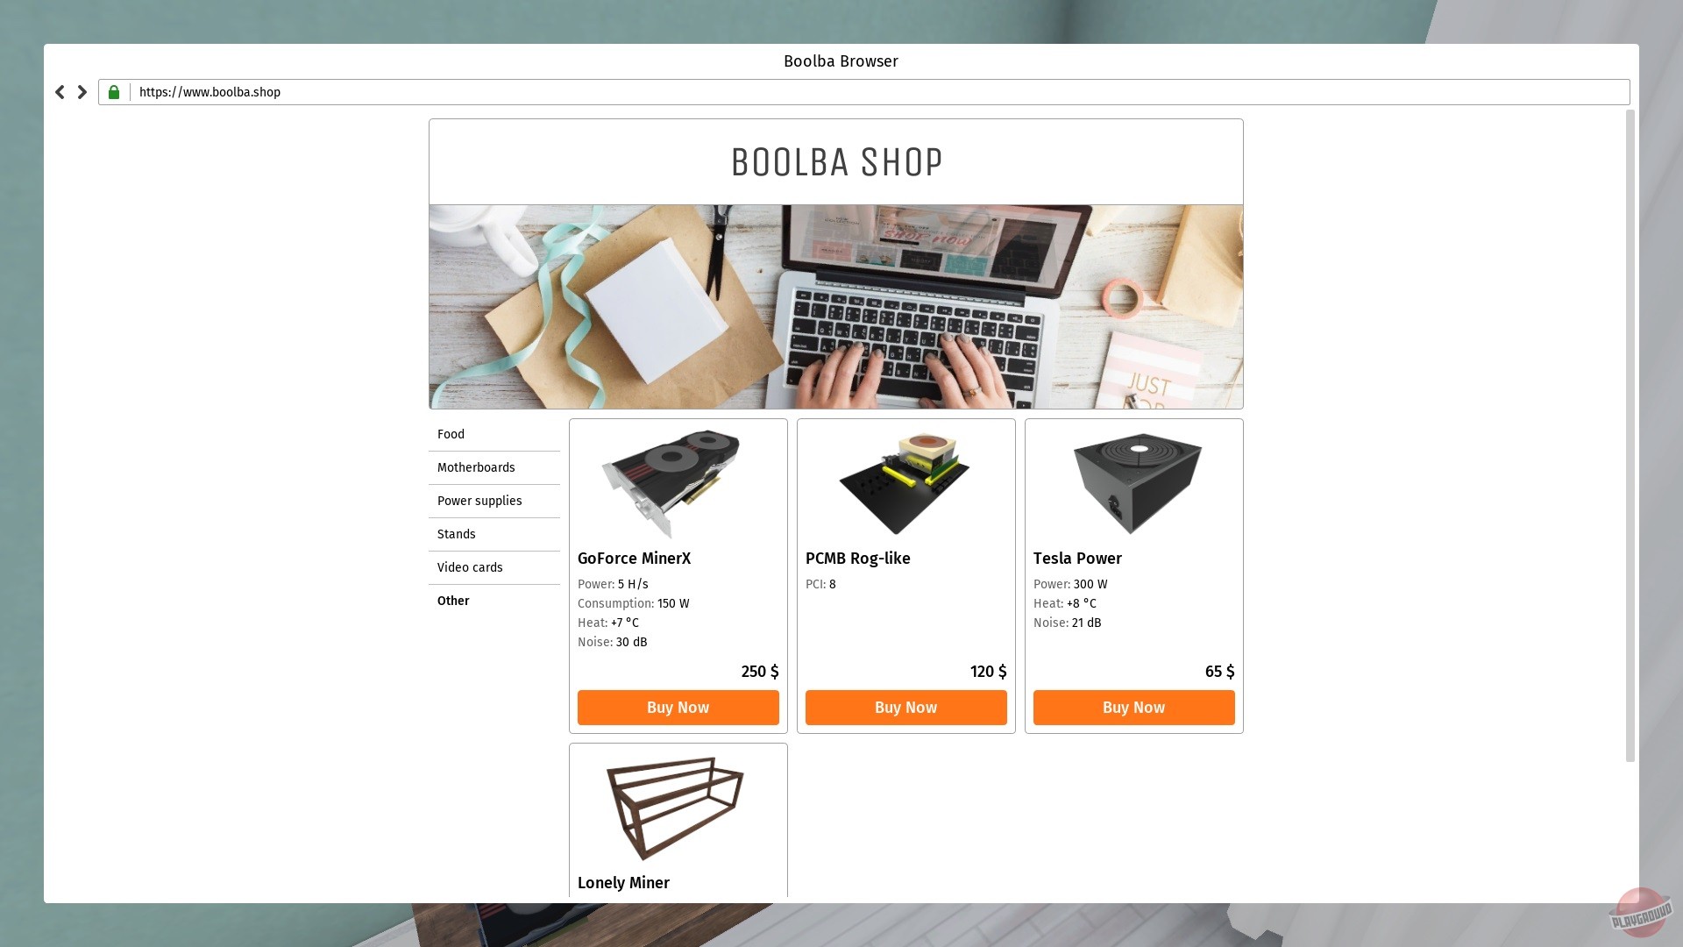Click the browser back arrow
Viewport: 1683px width, 947px height.
coord(60,92)
